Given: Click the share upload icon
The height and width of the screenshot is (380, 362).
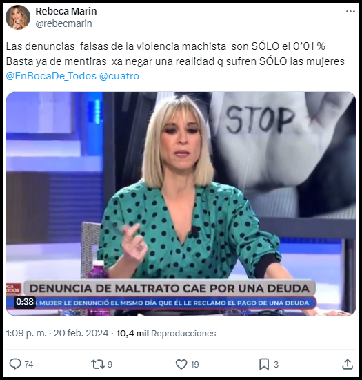Looking at the screenshot, I should coord(348,364).
